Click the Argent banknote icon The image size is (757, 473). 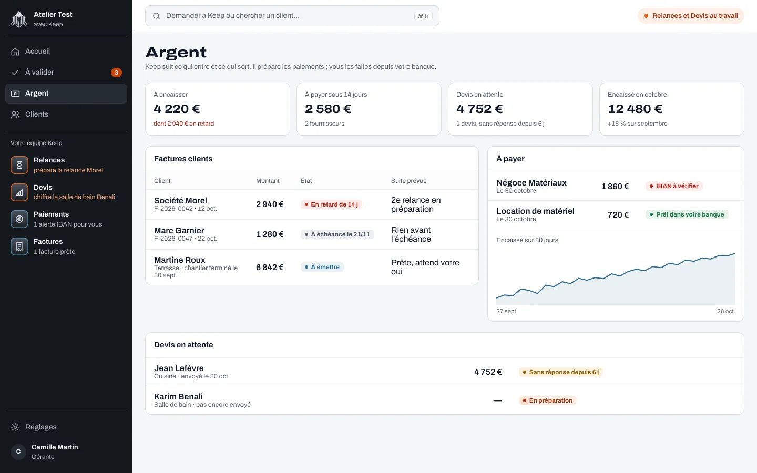tap(15, 94)
